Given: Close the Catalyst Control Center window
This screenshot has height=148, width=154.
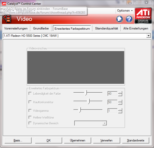Looking at the screenshot, I should tap(146, 3).
